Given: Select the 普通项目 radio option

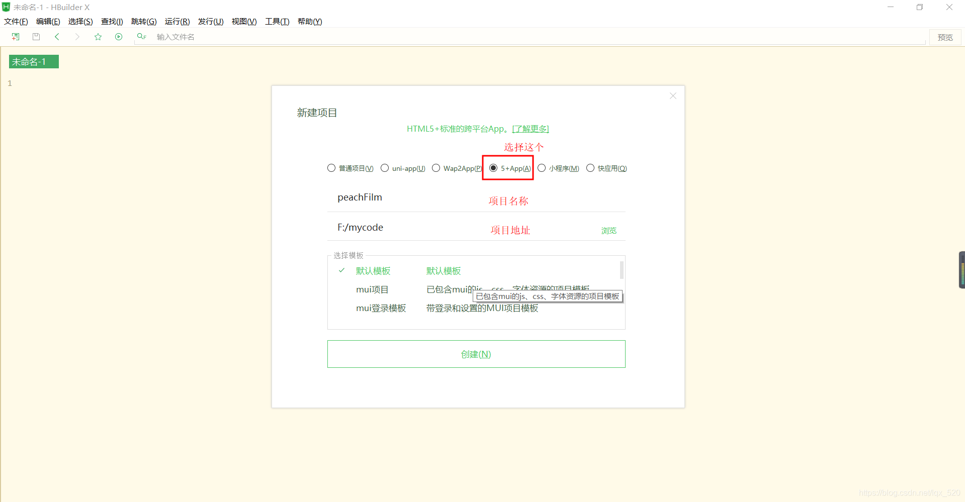Looking at the screenshot, I should [x=350, y=168].
